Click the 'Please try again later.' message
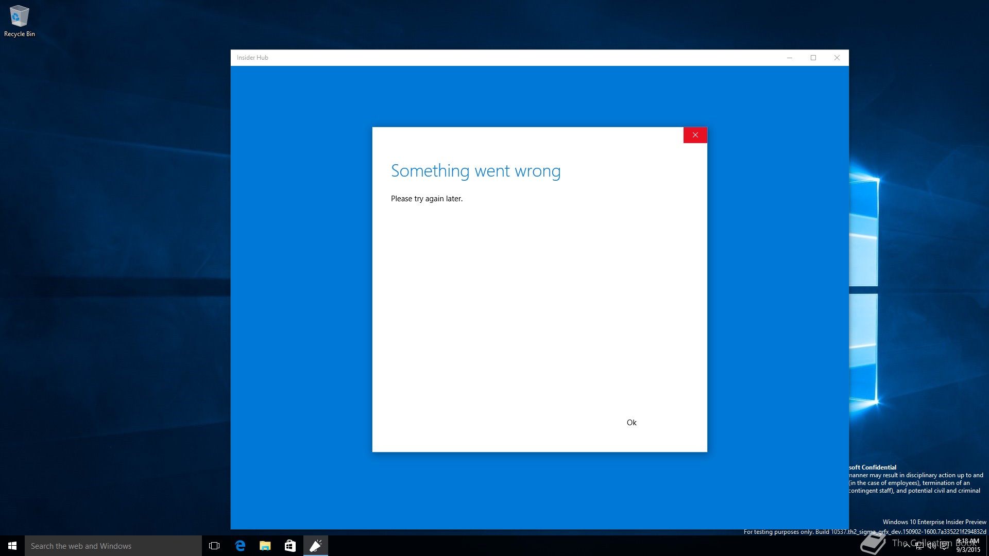Image resolution: width=989 pixels, height=556 pixels. [x=427, y=199]
